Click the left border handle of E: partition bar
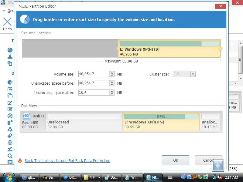This screenshot has height=182, width=243. pos(118,49)
